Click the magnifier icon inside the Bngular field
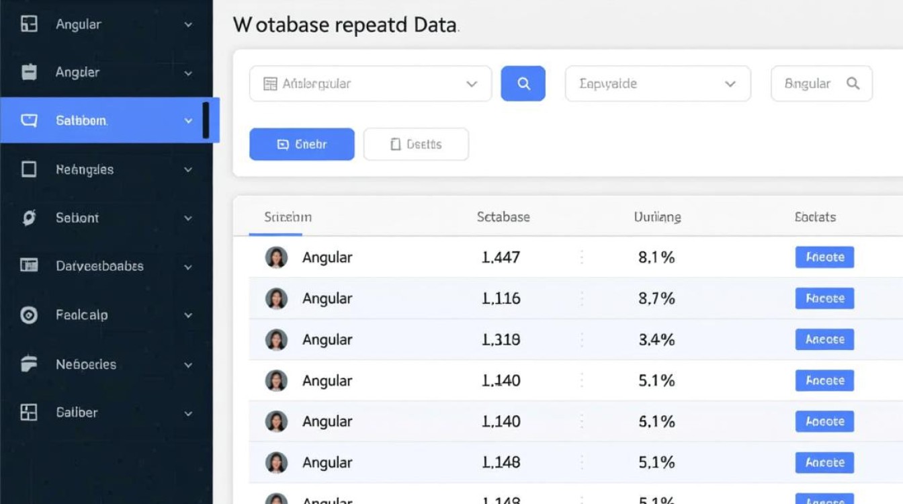Image resolution: width=903 pixels, height=504 pixels. 853,83
